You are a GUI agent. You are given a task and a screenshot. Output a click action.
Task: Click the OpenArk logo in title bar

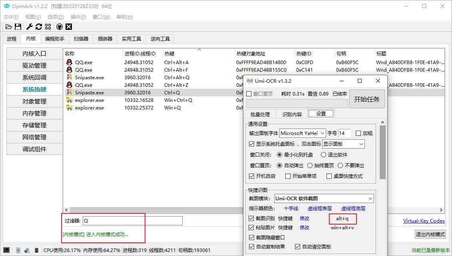(7, 6)
